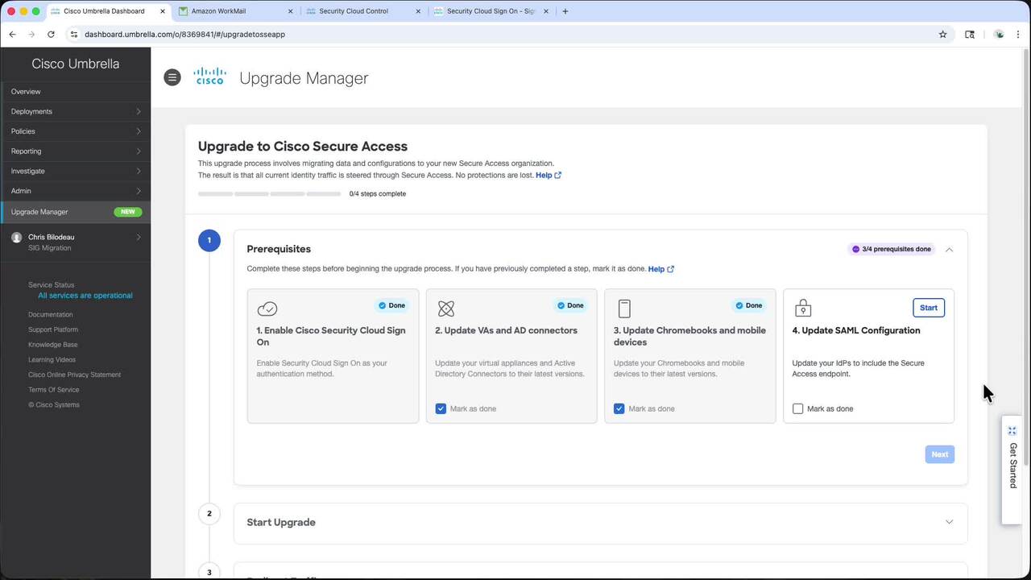The width and height of the screenshot is (1031, 580).
Task: Check Mark as done for Update SAML Configuration
Action: tap(798, 408)
